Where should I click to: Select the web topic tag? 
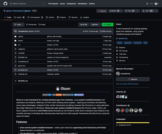[x=145, y=43]
